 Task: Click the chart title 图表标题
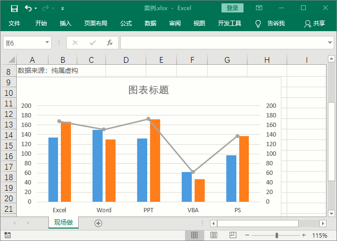[149, 90]
